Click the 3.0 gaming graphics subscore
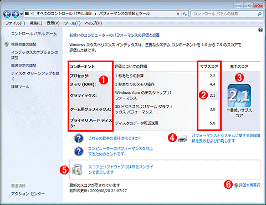Viewport: 266px width, 205px height. click(212, 109)
